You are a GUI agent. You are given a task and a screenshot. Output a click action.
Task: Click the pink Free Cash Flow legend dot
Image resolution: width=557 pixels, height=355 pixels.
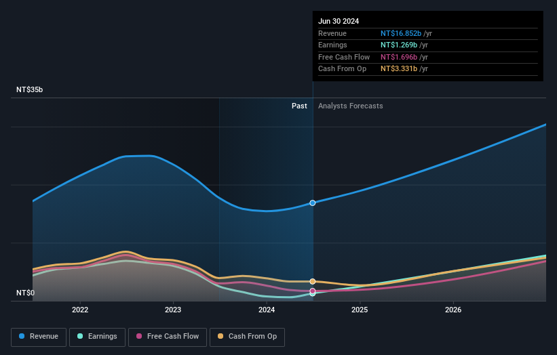click(x=139, y=336)
